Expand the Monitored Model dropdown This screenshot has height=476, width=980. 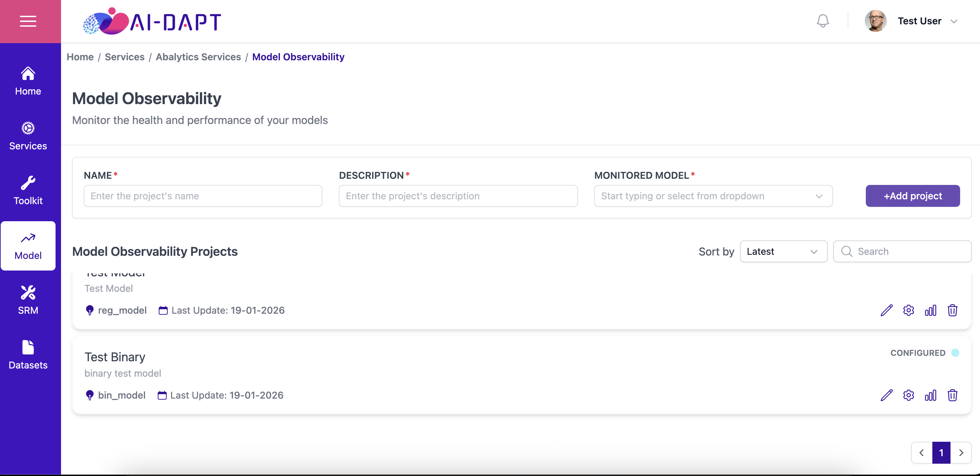713,196
